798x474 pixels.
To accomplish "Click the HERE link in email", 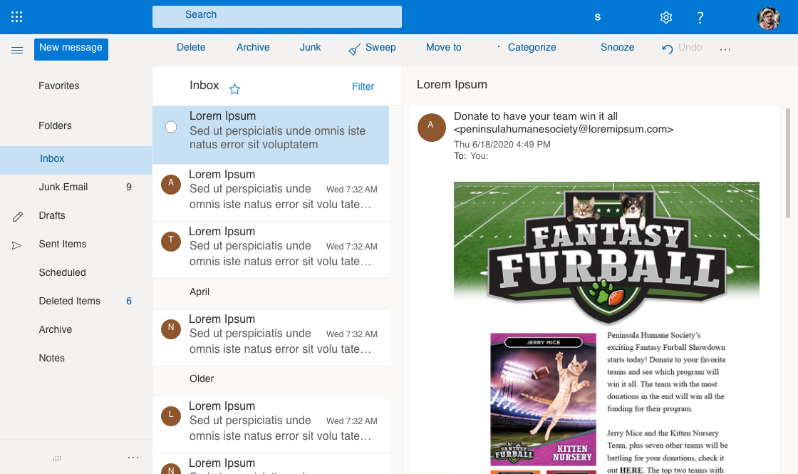I will coord(631,470).
